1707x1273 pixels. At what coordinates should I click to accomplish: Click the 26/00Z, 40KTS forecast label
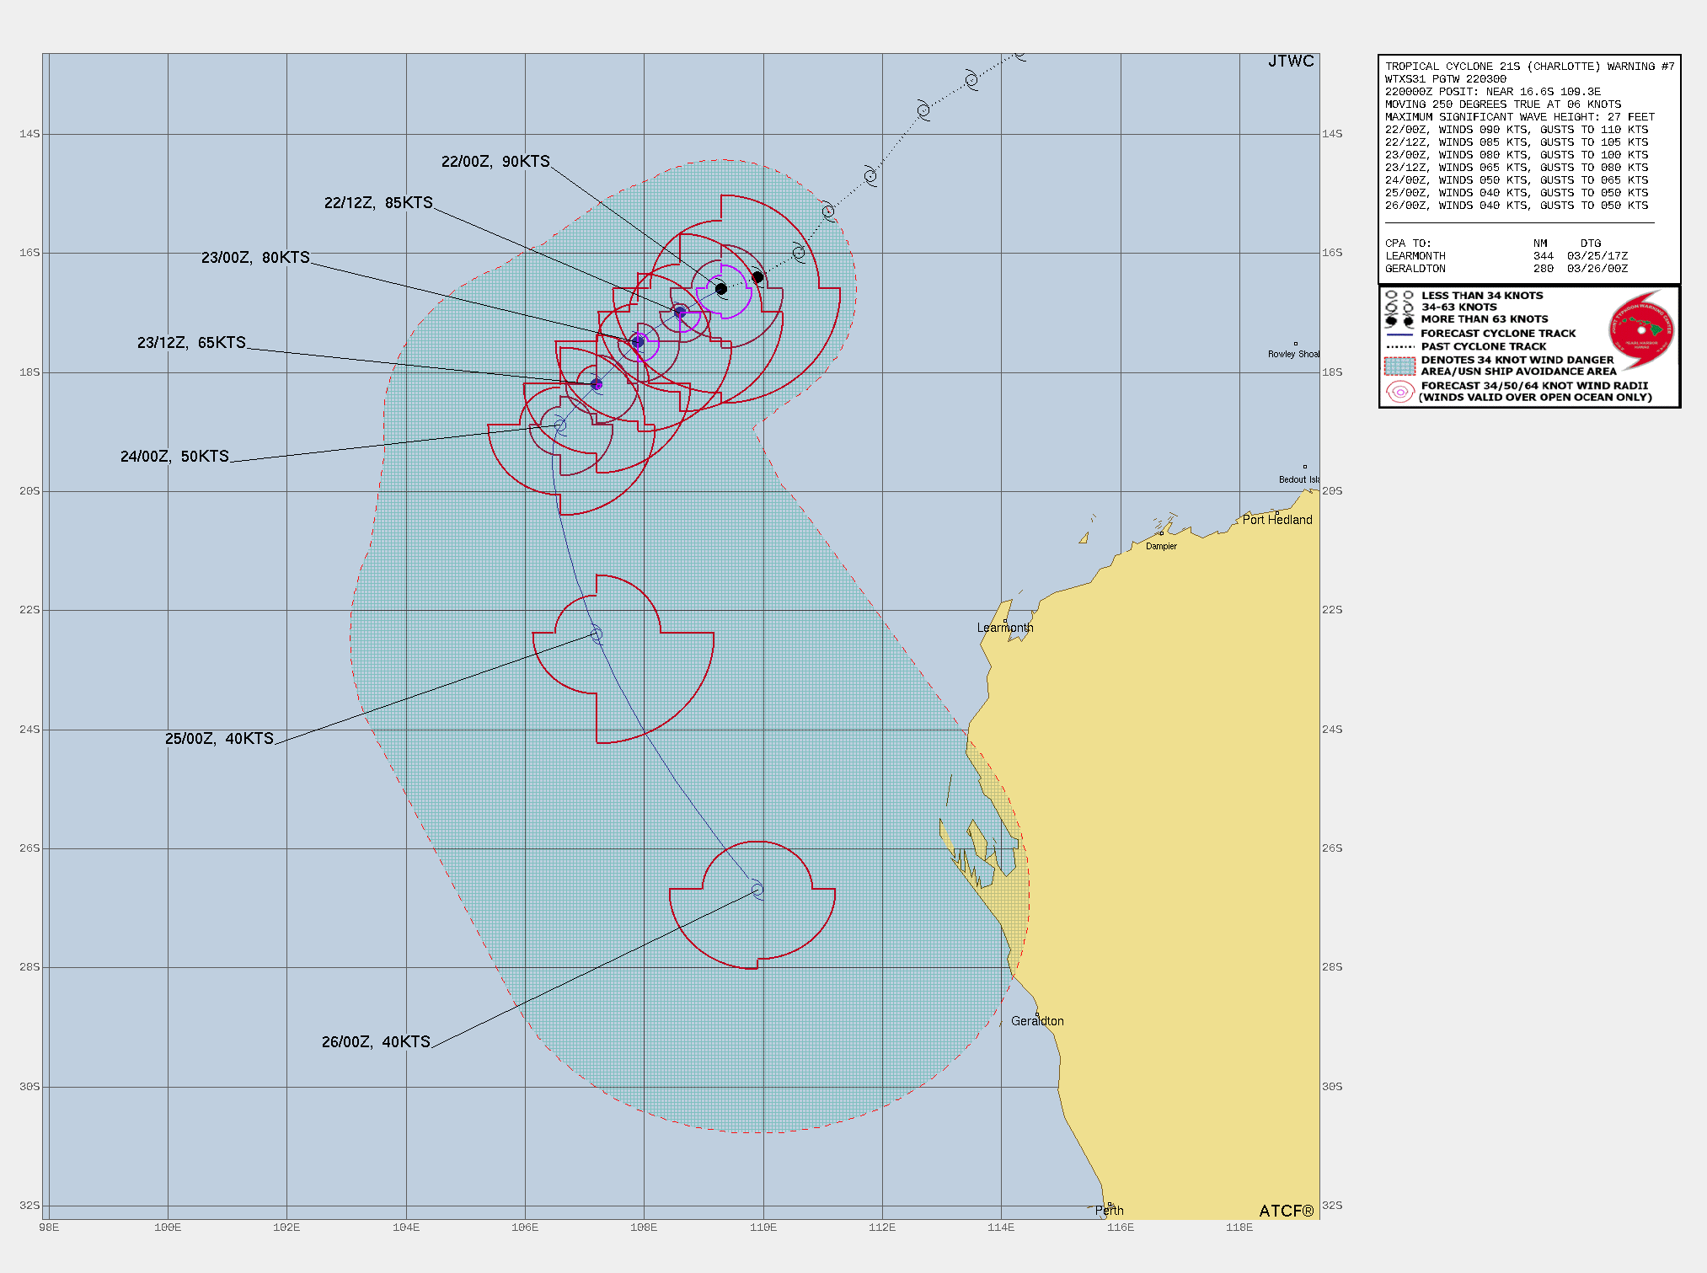coord(376,1042)
